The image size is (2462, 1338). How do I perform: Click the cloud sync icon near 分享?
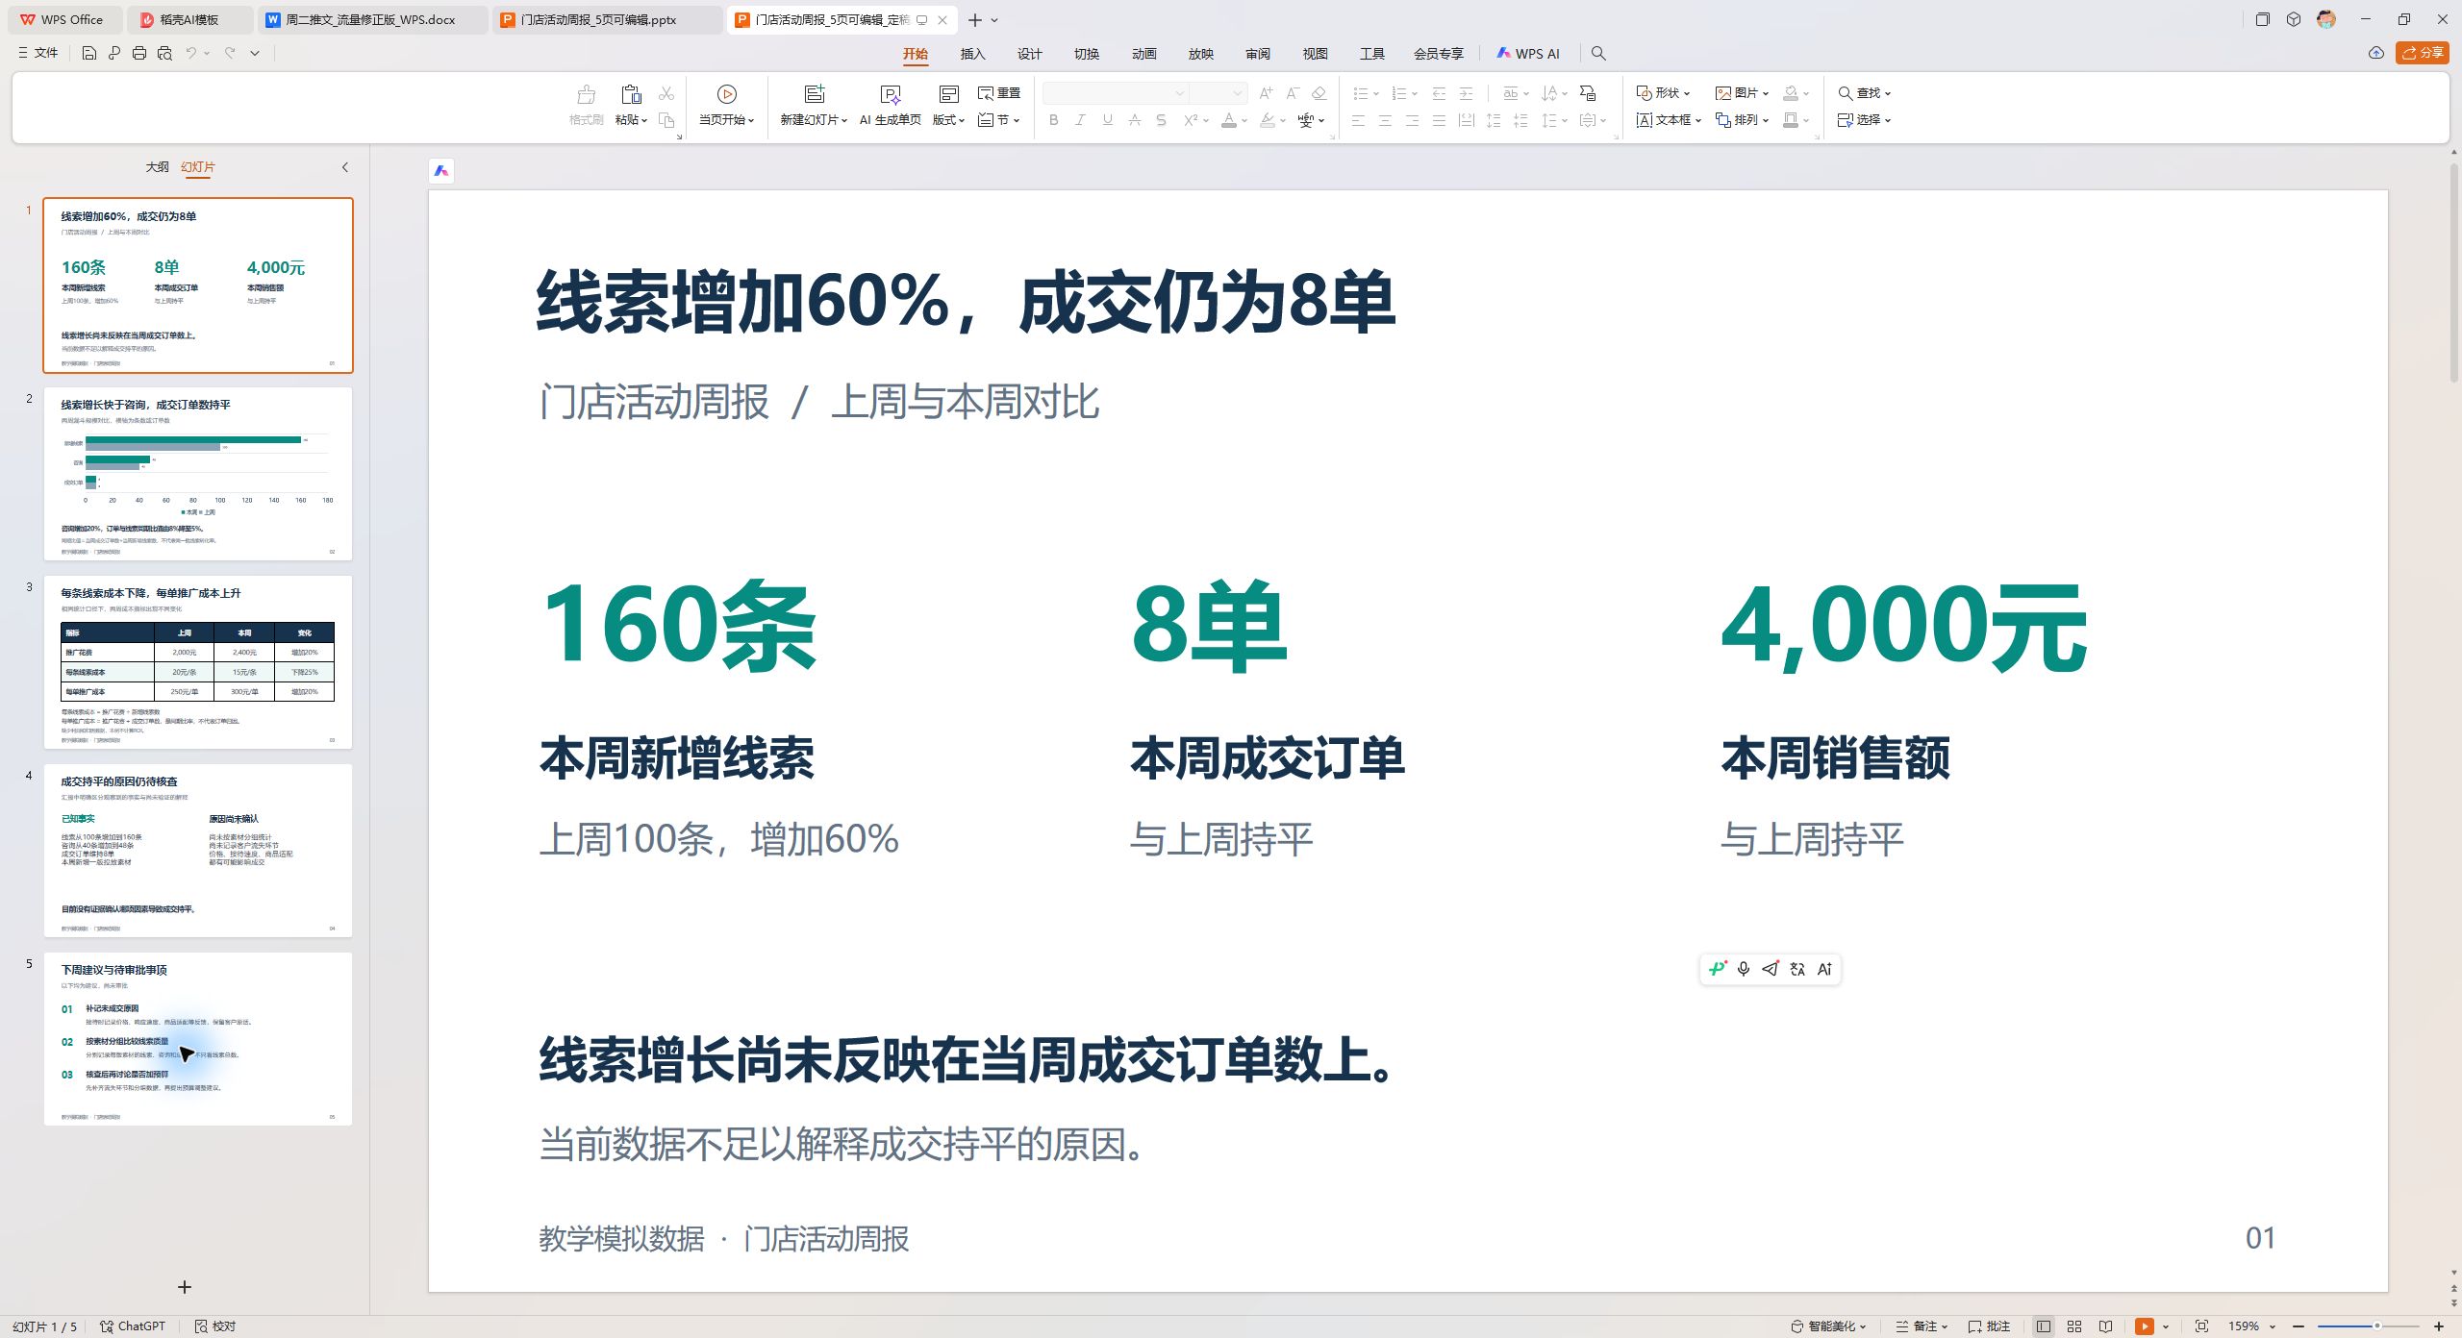pyautogui.click(x=2376, y=53)
